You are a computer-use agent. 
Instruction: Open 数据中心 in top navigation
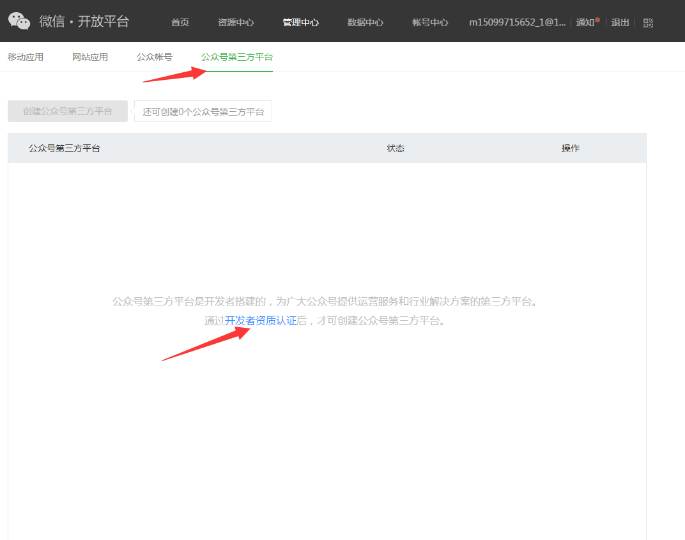point(366,22)
